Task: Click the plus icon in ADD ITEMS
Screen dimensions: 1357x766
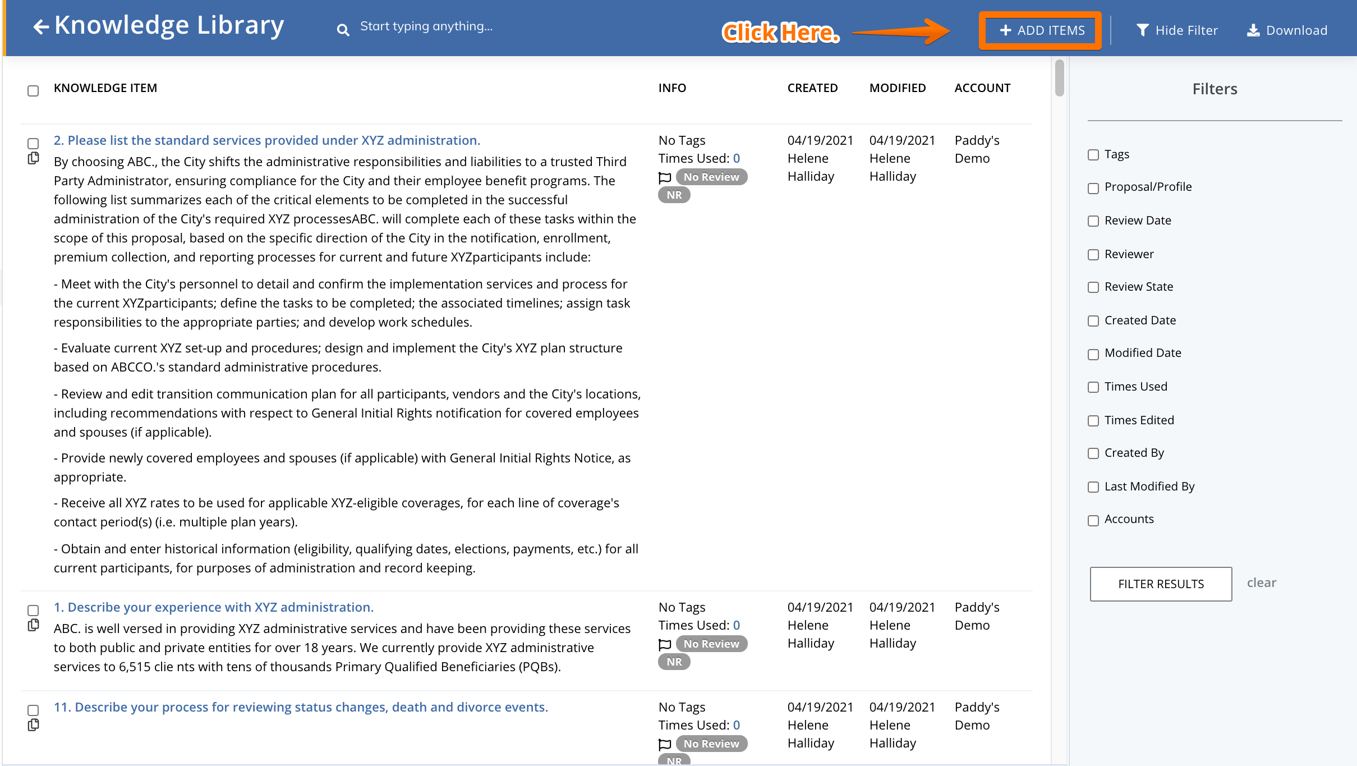Action: point(1005,30)
